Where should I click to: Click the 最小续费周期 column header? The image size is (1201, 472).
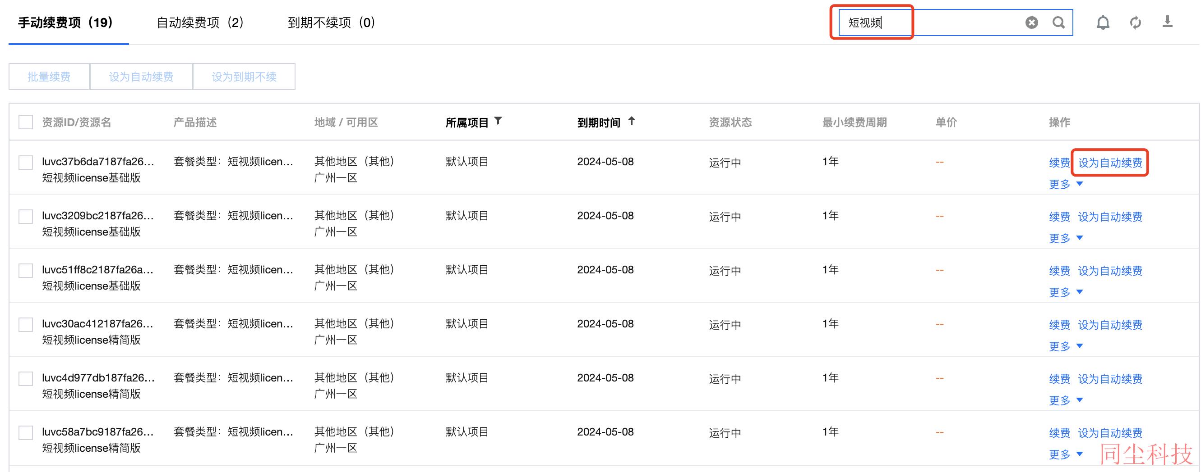coord(854,123)
